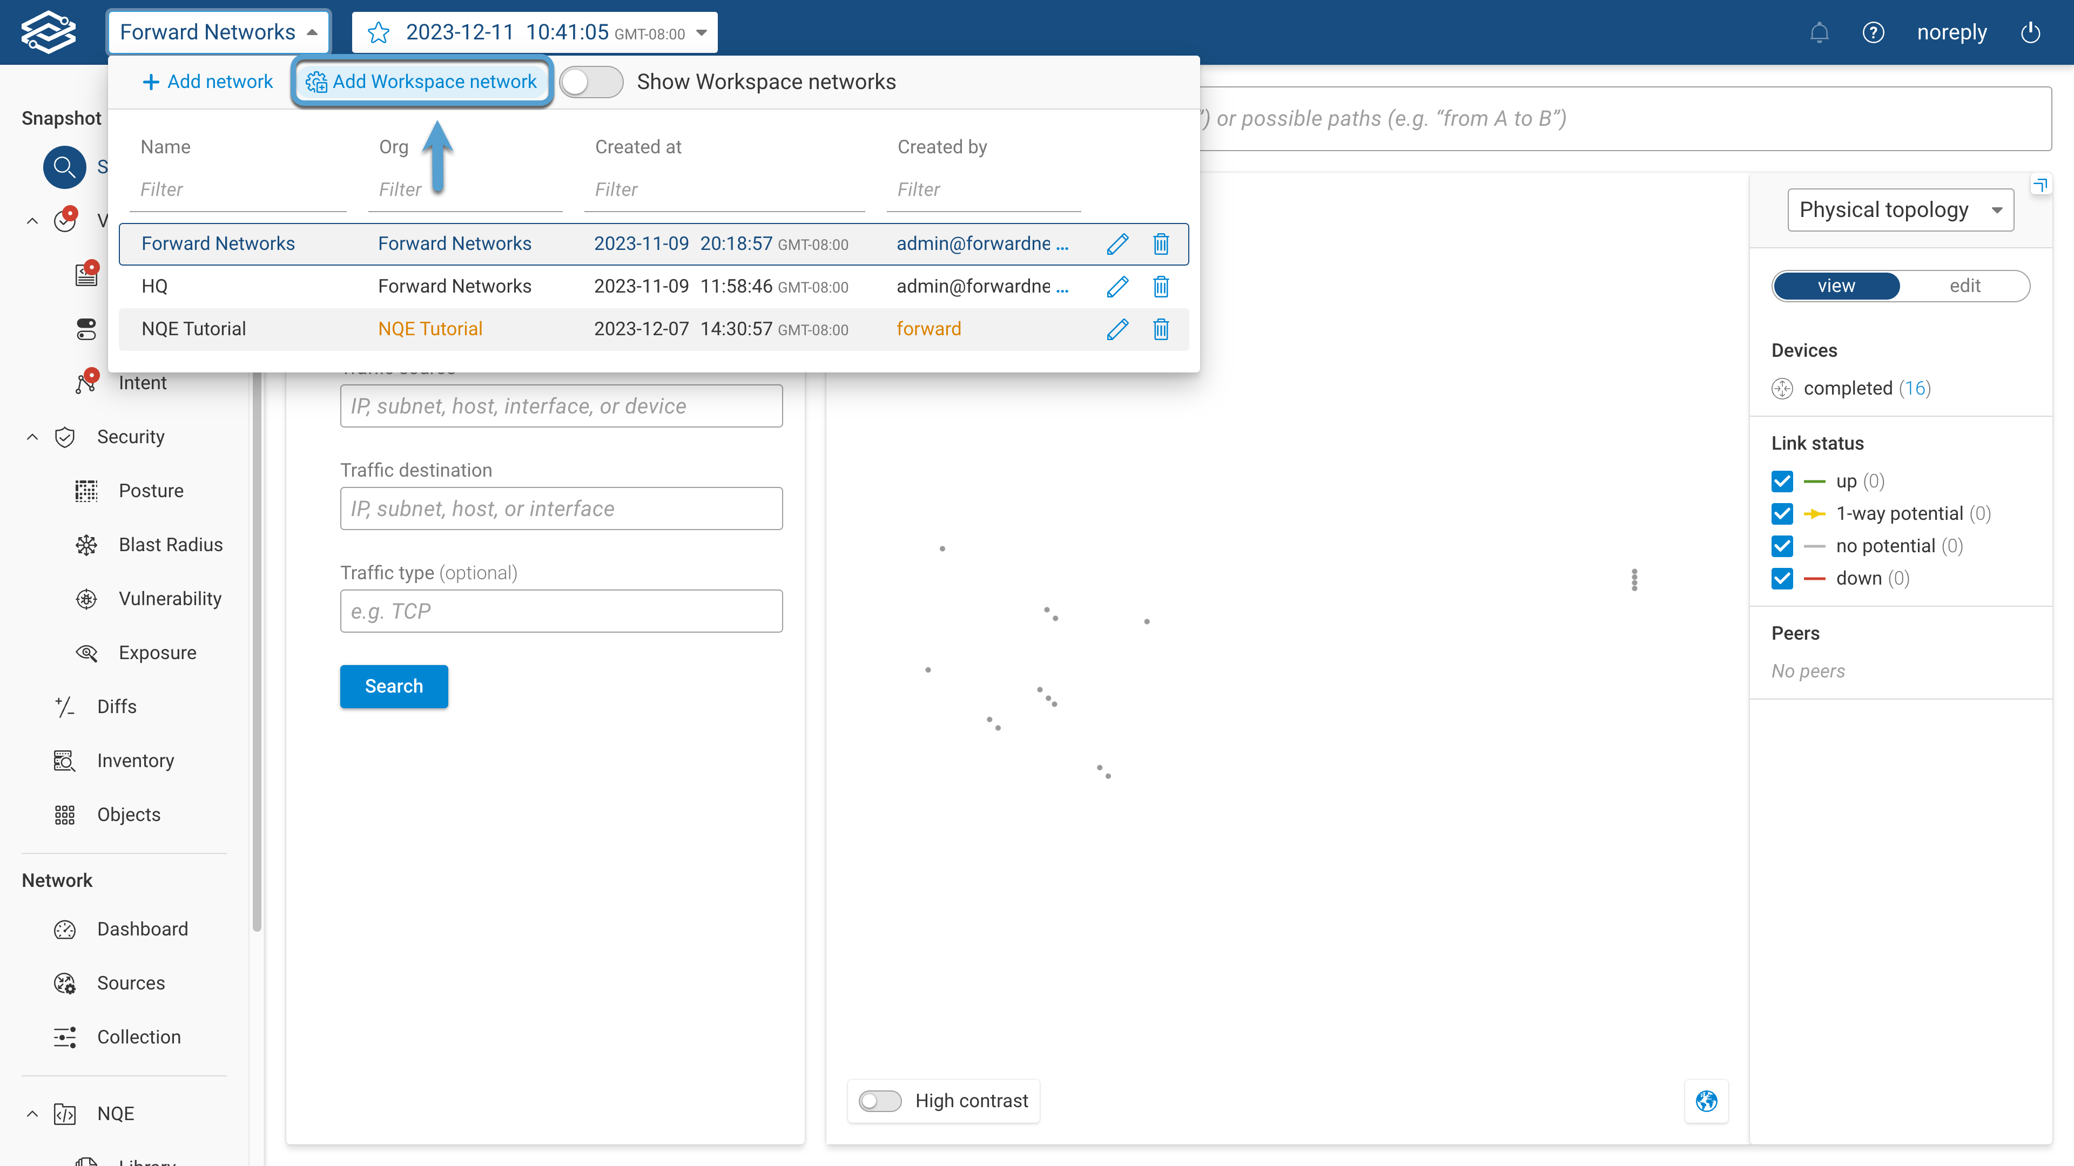The width and height of the screenshot is (2074, 1166).
Task: Enable the High contrast toggle
Action: (879, 1100)
